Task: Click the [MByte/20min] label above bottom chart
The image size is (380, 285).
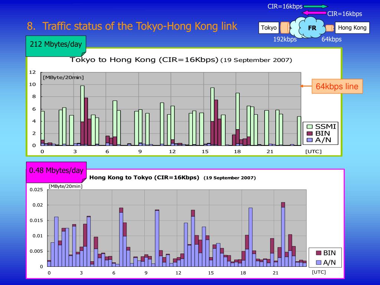Action: [x=65, y=186]
